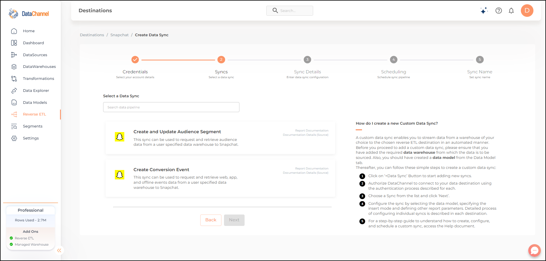Click step 2 Syncs circle

(221, 60)
